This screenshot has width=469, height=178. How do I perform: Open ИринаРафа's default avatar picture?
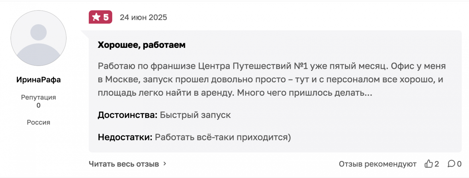pyautogui.click(x=38, y=38)
